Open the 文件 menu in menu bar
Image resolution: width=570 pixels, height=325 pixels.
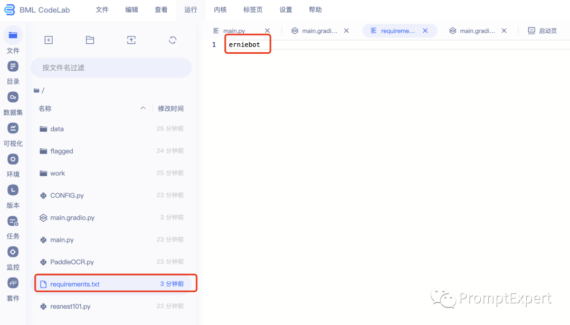[x=102, y=10]
